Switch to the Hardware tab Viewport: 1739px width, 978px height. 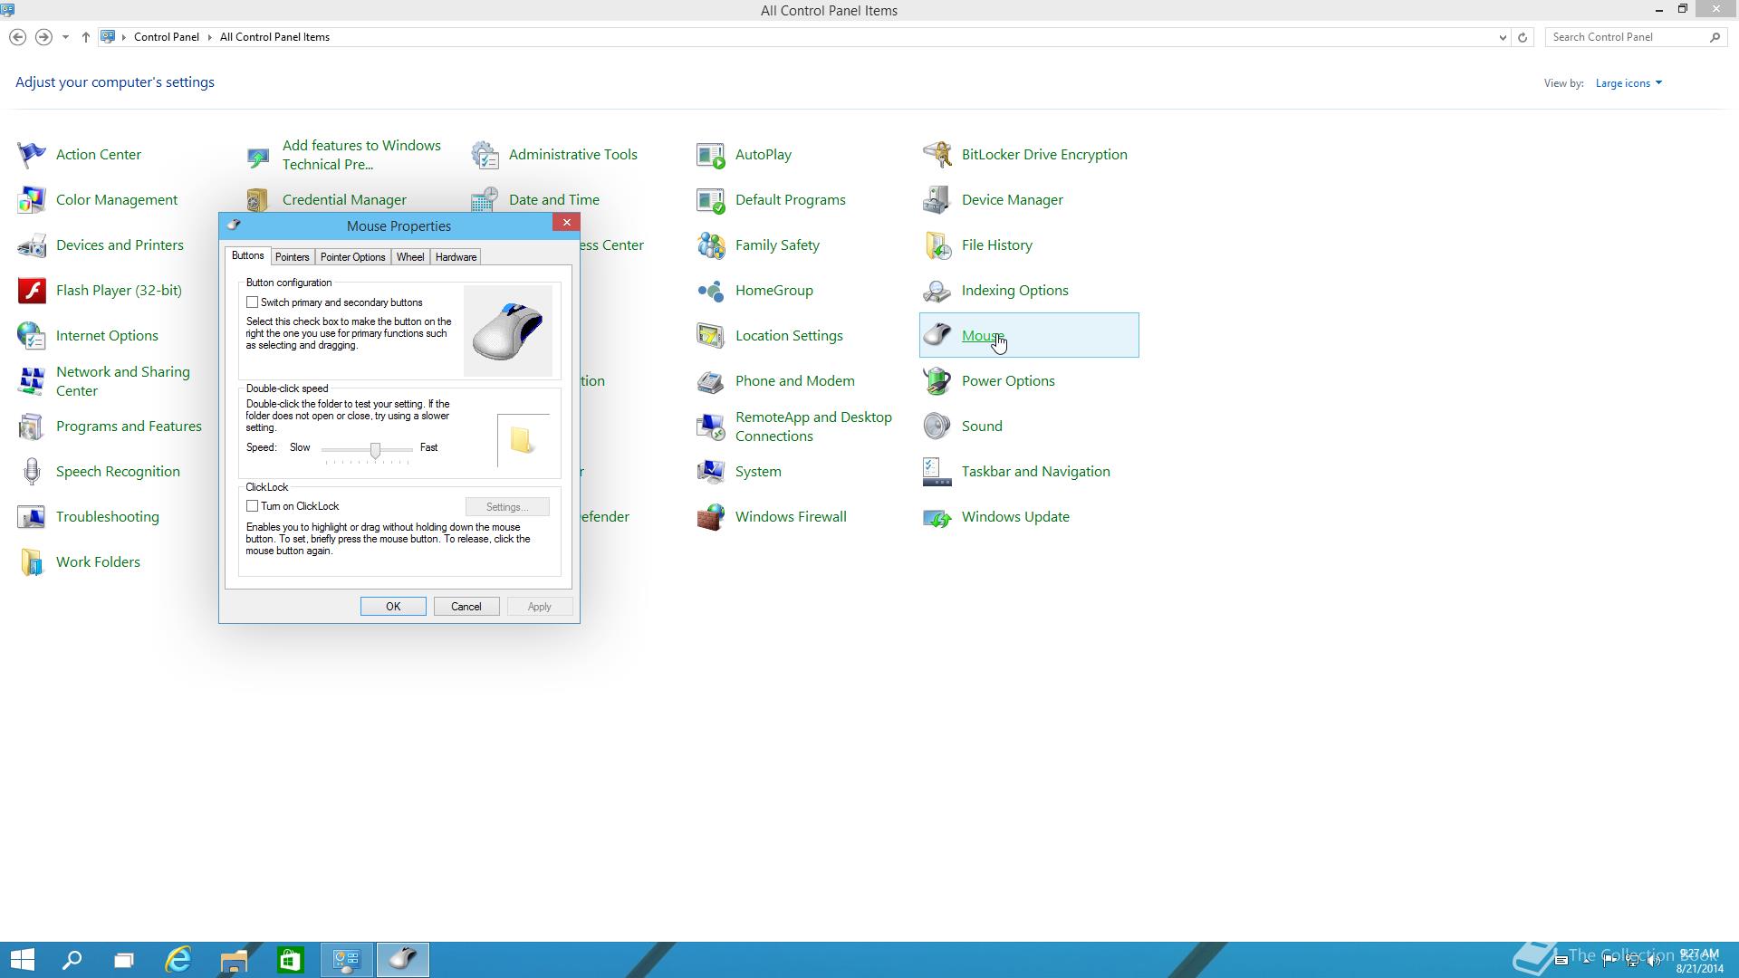[456, 257]
